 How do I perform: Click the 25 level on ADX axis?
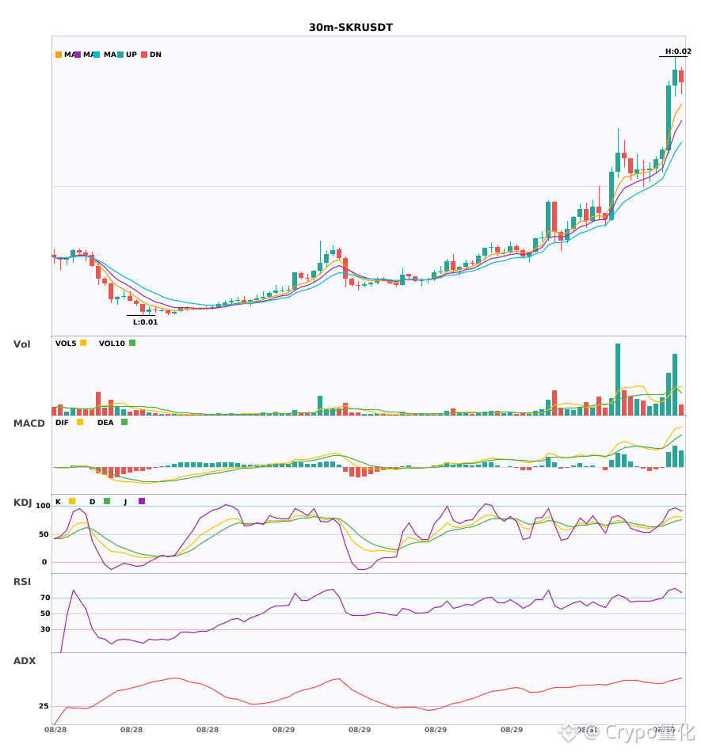point(44,706)
